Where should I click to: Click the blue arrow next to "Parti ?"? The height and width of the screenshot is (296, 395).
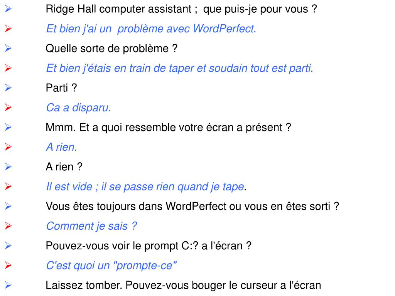click(x=8, y=88)
